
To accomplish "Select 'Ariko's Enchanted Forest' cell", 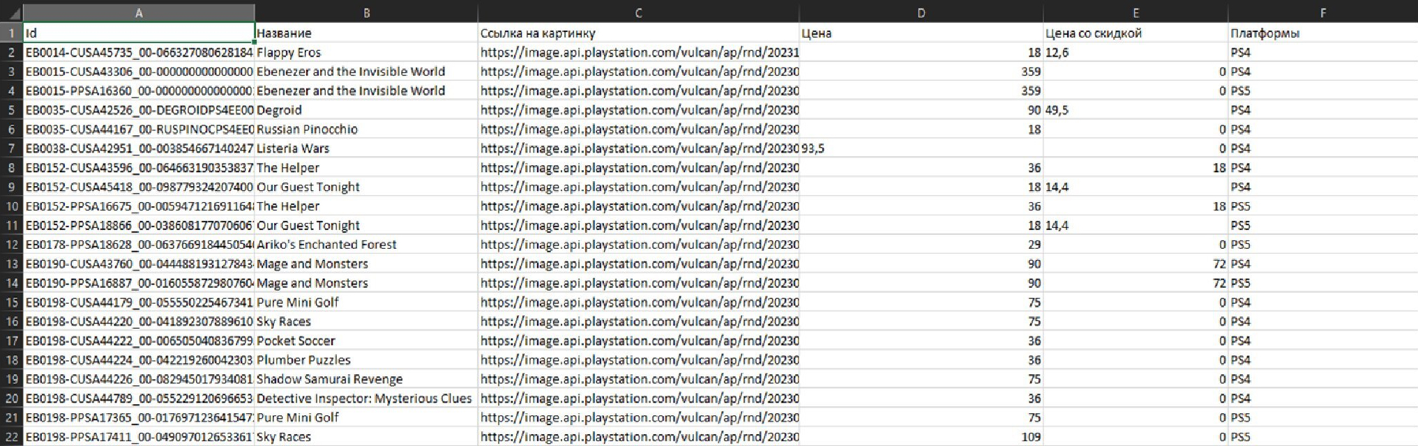I will tap(366, 245).
